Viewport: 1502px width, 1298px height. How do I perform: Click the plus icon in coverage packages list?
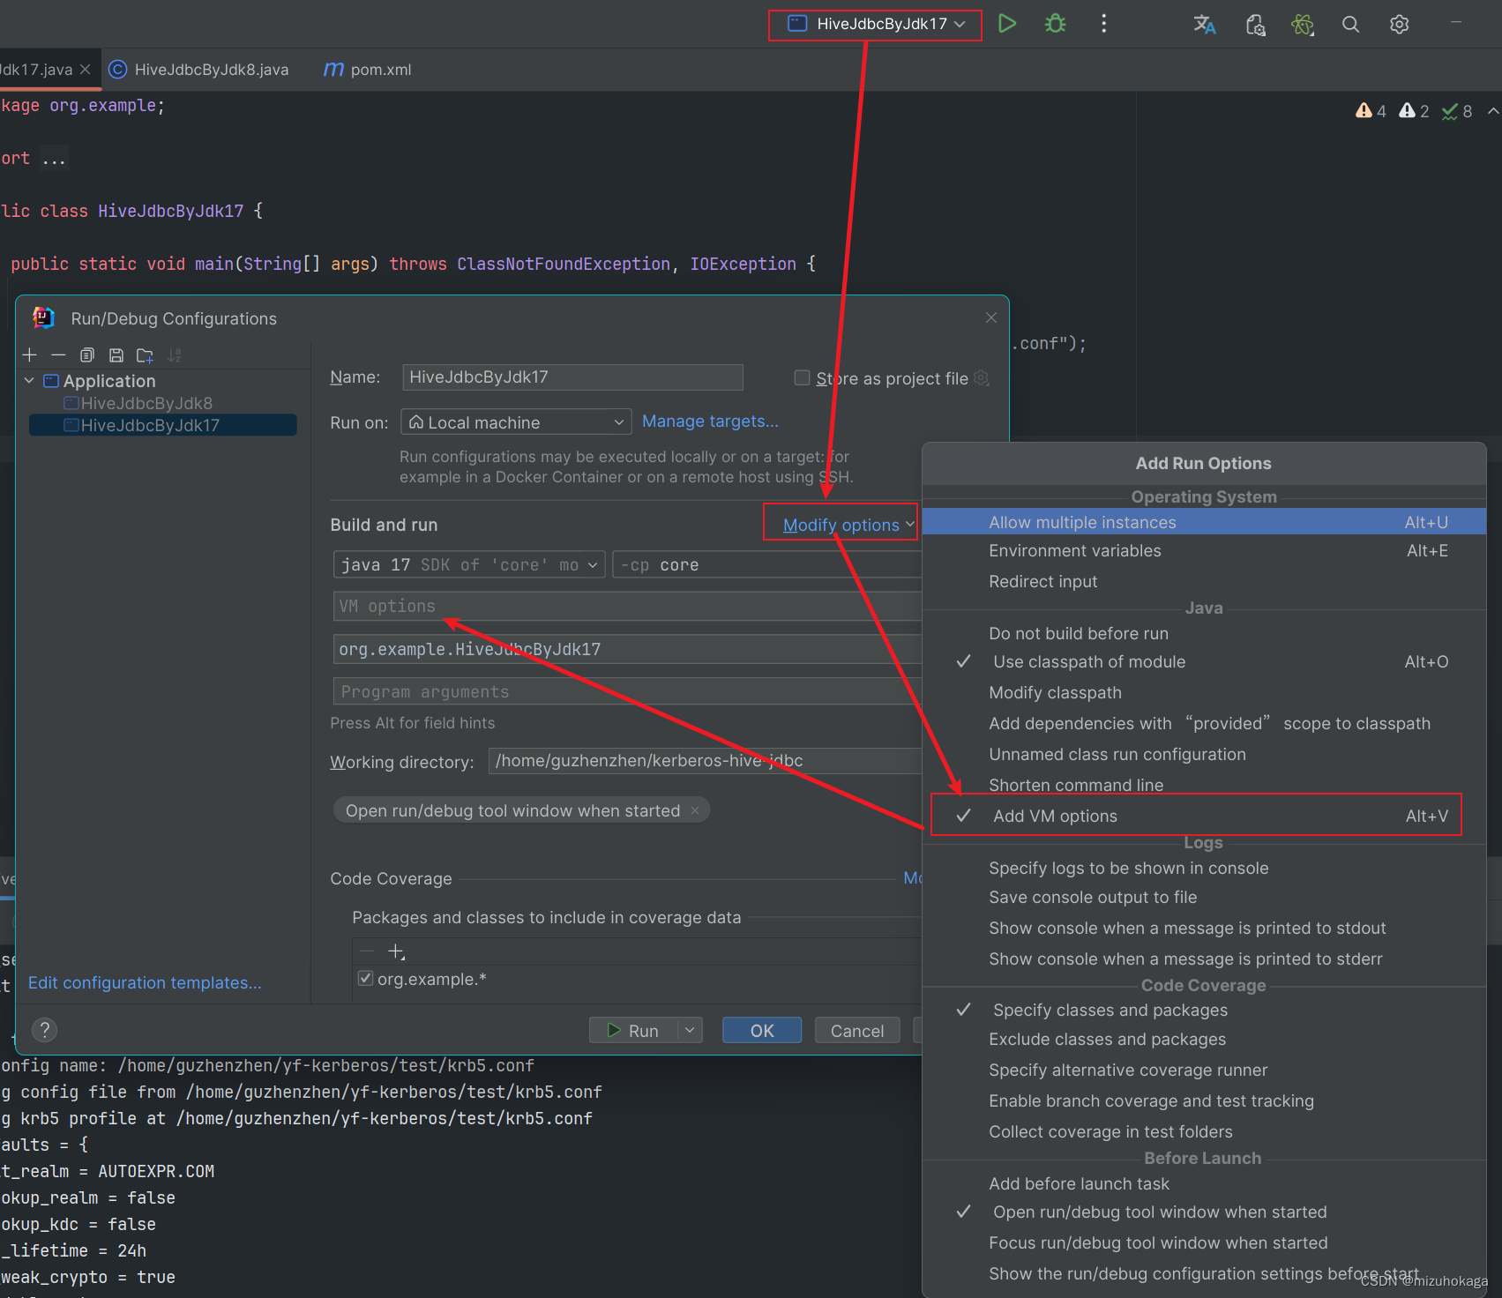coord(396,951)
